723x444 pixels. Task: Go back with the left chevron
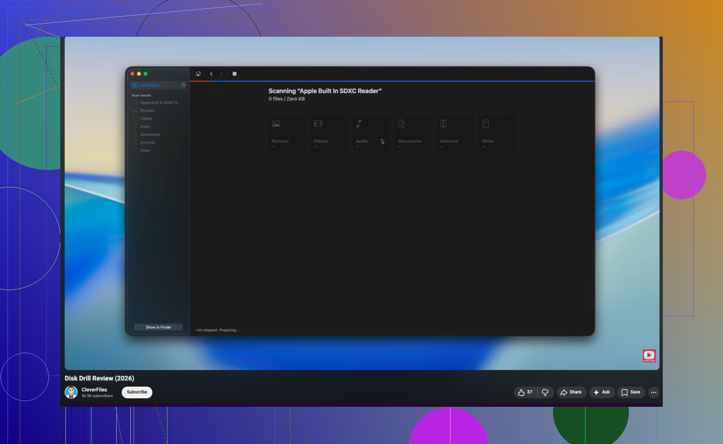(211, 74)
